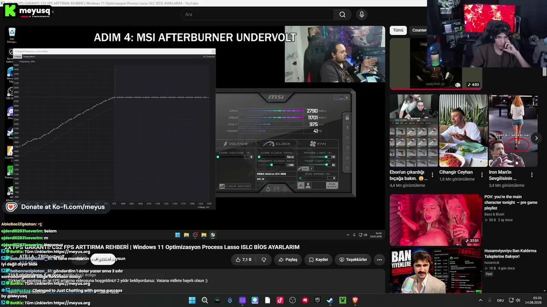
Task: Open Minecraft from the taskbar
Action: (x=342, y=300)
